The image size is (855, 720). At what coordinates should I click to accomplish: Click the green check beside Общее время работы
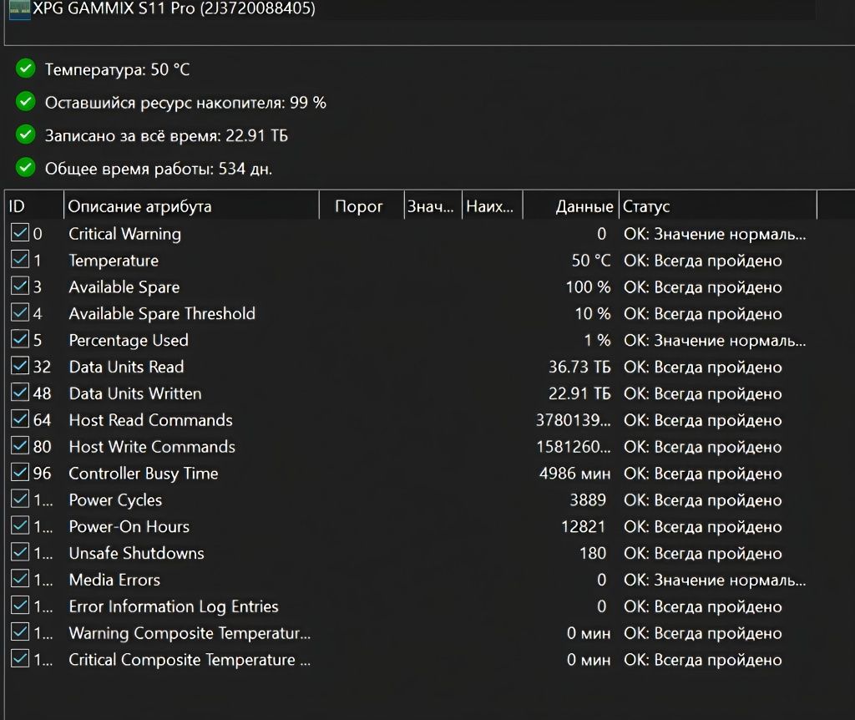coord(26,168)
